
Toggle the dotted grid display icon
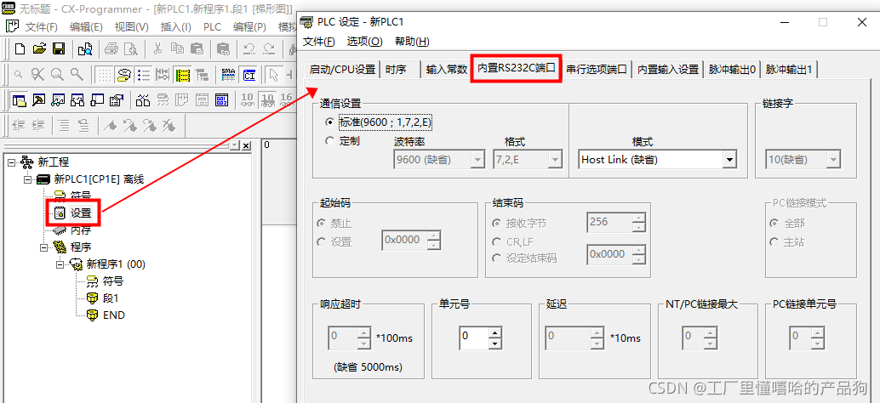105,75
